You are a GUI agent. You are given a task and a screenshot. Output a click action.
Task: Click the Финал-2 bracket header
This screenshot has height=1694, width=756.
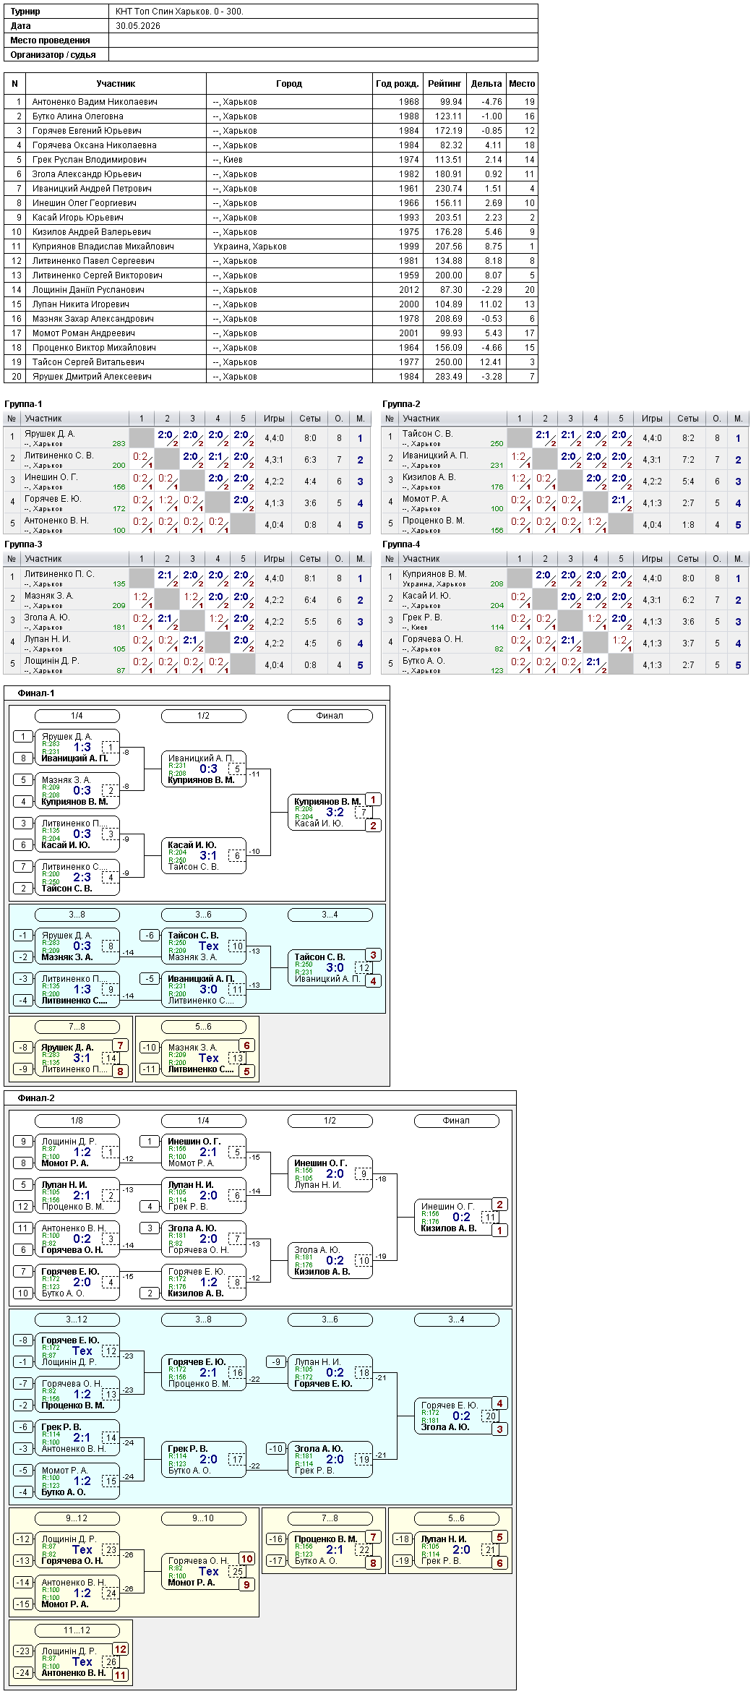[x=36, y=1098]
